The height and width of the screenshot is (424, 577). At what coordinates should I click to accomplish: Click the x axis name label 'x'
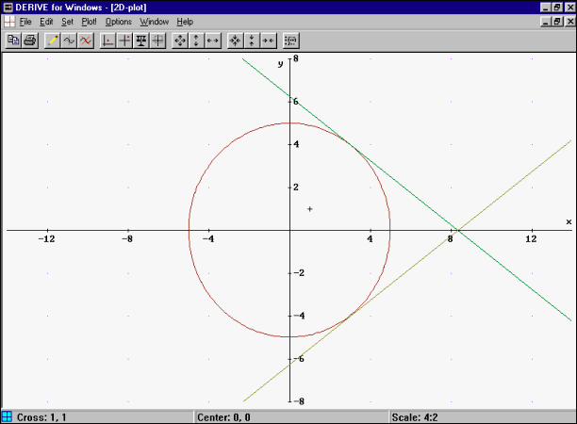click(569, 221)
